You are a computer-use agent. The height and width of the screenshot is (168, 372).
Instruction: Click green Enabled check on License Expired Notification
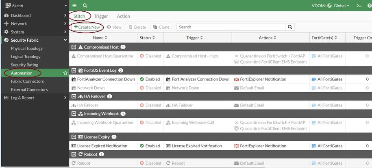[x=142, y=146]
